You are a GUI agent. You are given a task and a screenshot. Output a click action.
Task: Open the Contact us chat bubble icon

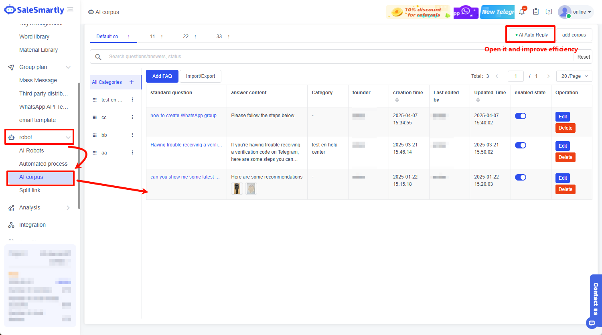[592, 323]
